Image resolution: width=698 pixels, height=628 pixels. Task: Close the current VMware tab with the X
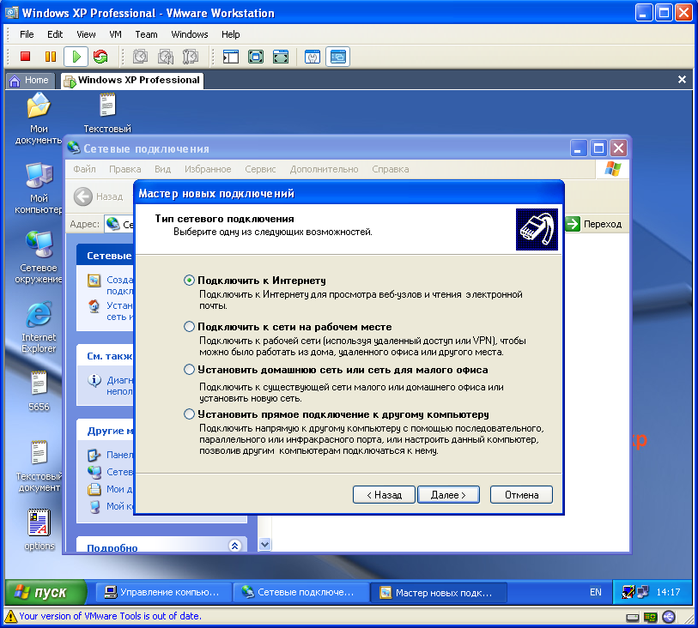(682, 80)
